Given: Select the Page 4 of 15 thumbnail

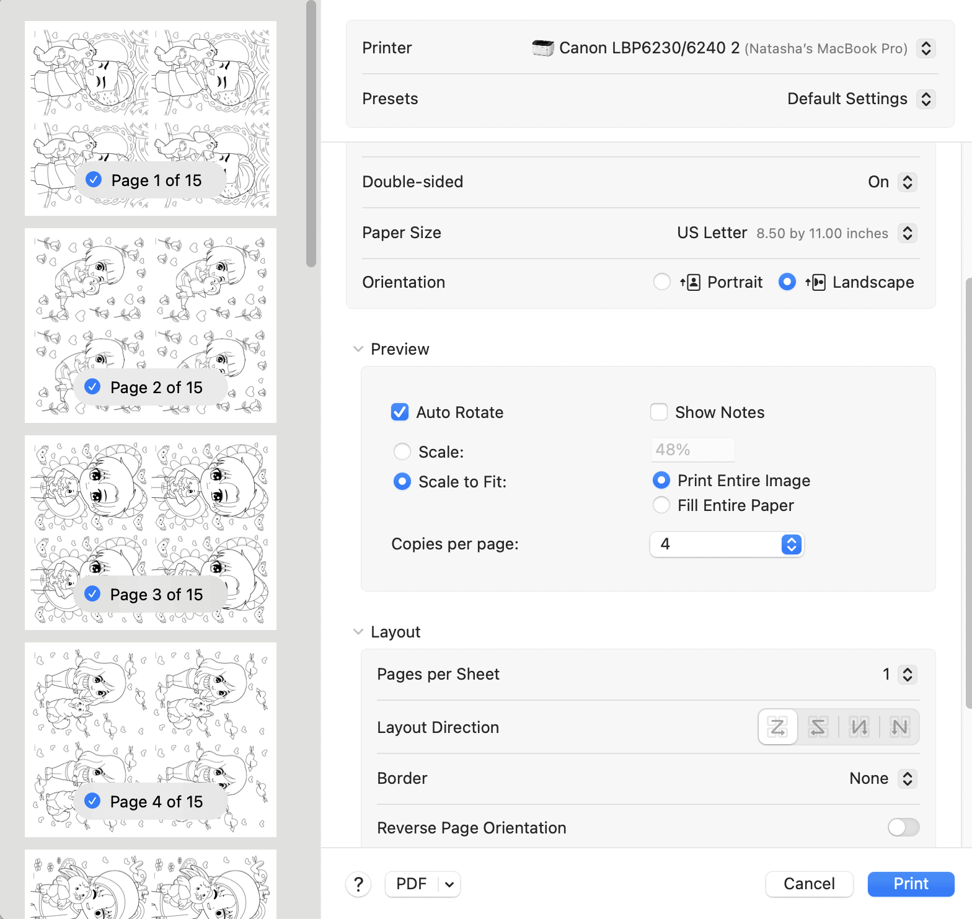Looking at the screenshot, I should 151,740.
